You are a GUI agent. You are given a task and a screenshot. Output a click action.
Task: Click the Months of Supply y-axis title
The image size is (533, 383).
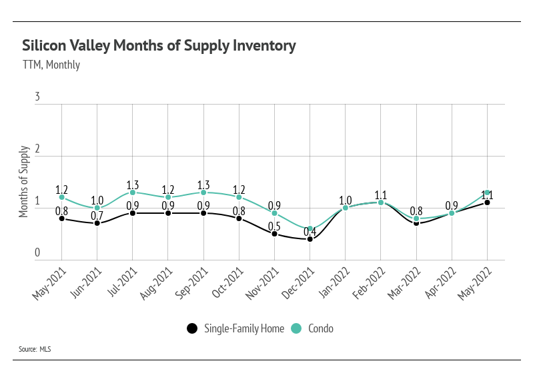23,182
